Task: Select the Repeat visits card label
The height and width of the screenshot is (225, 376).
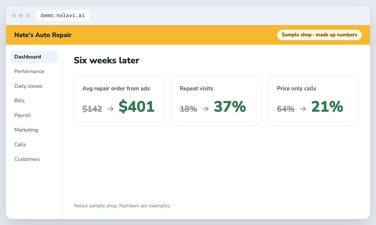Action: [196, 88]
